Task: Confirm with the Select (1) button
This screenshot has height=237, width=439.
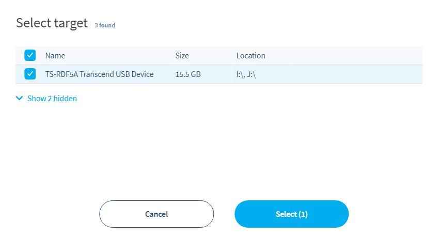Action: pos(292,214)
